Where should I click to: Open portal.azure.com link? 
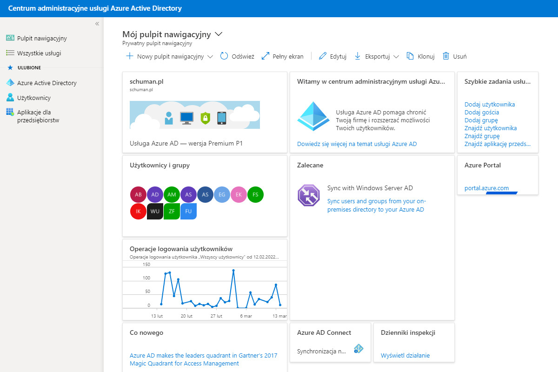point(486,188)
